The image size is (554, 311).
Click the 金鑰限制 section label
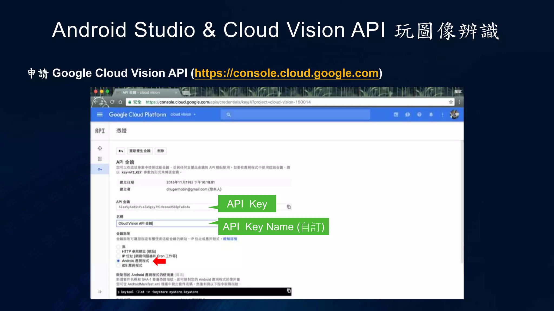click(123, 234)
